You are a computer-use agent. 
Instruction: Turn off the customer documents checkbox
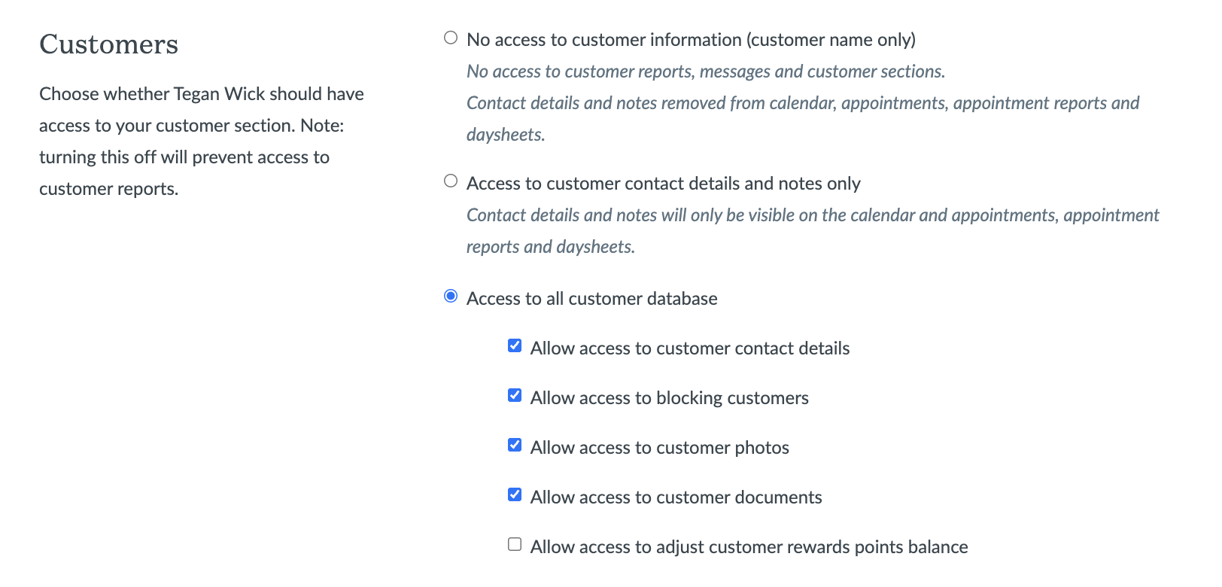[x=515, y=494]
